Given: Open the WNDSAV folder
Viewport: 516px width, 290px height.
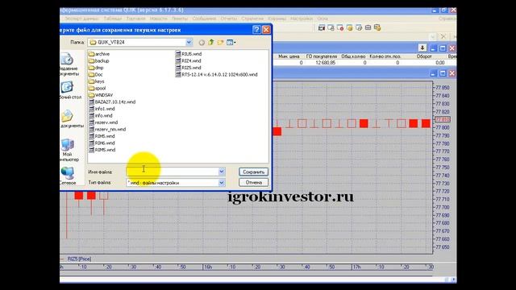Looking at the screenshot, I should 101,95.
